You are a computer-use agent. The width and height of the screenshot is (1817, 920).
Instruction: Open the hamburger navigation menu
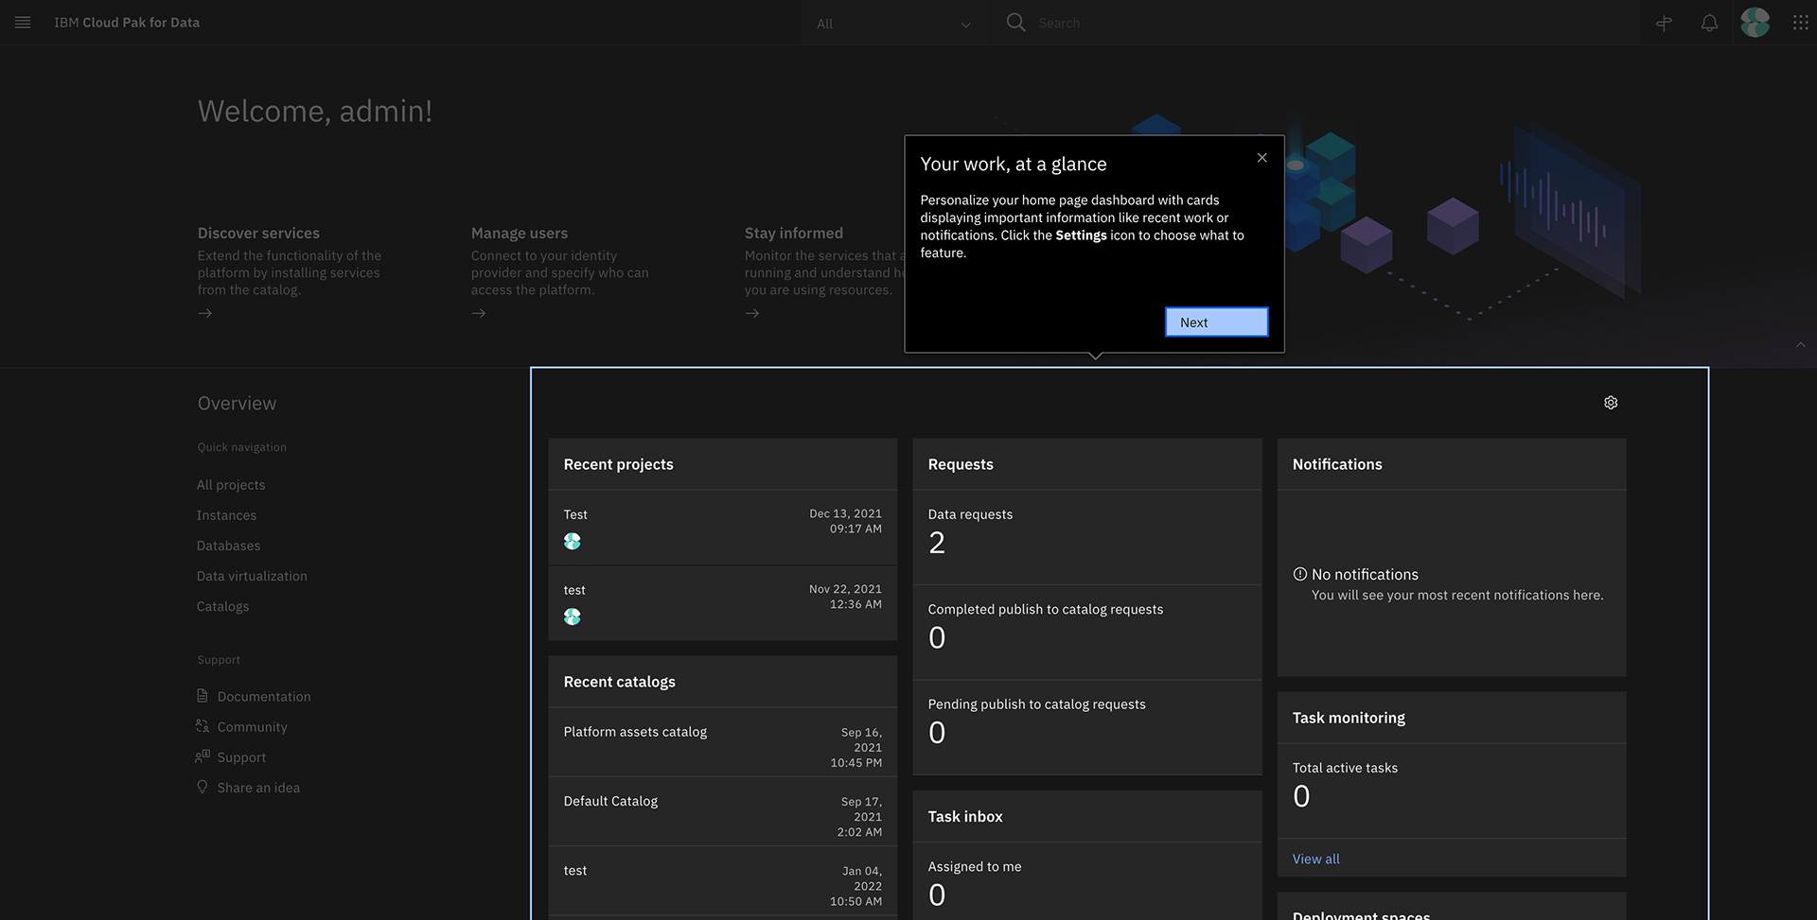pyautogui.click(x=23, y=23)
